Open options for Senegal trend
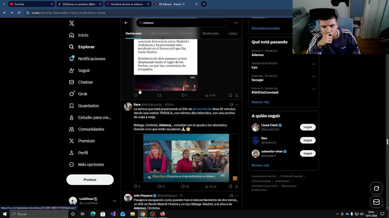389x218 pixels. (314, 77)
